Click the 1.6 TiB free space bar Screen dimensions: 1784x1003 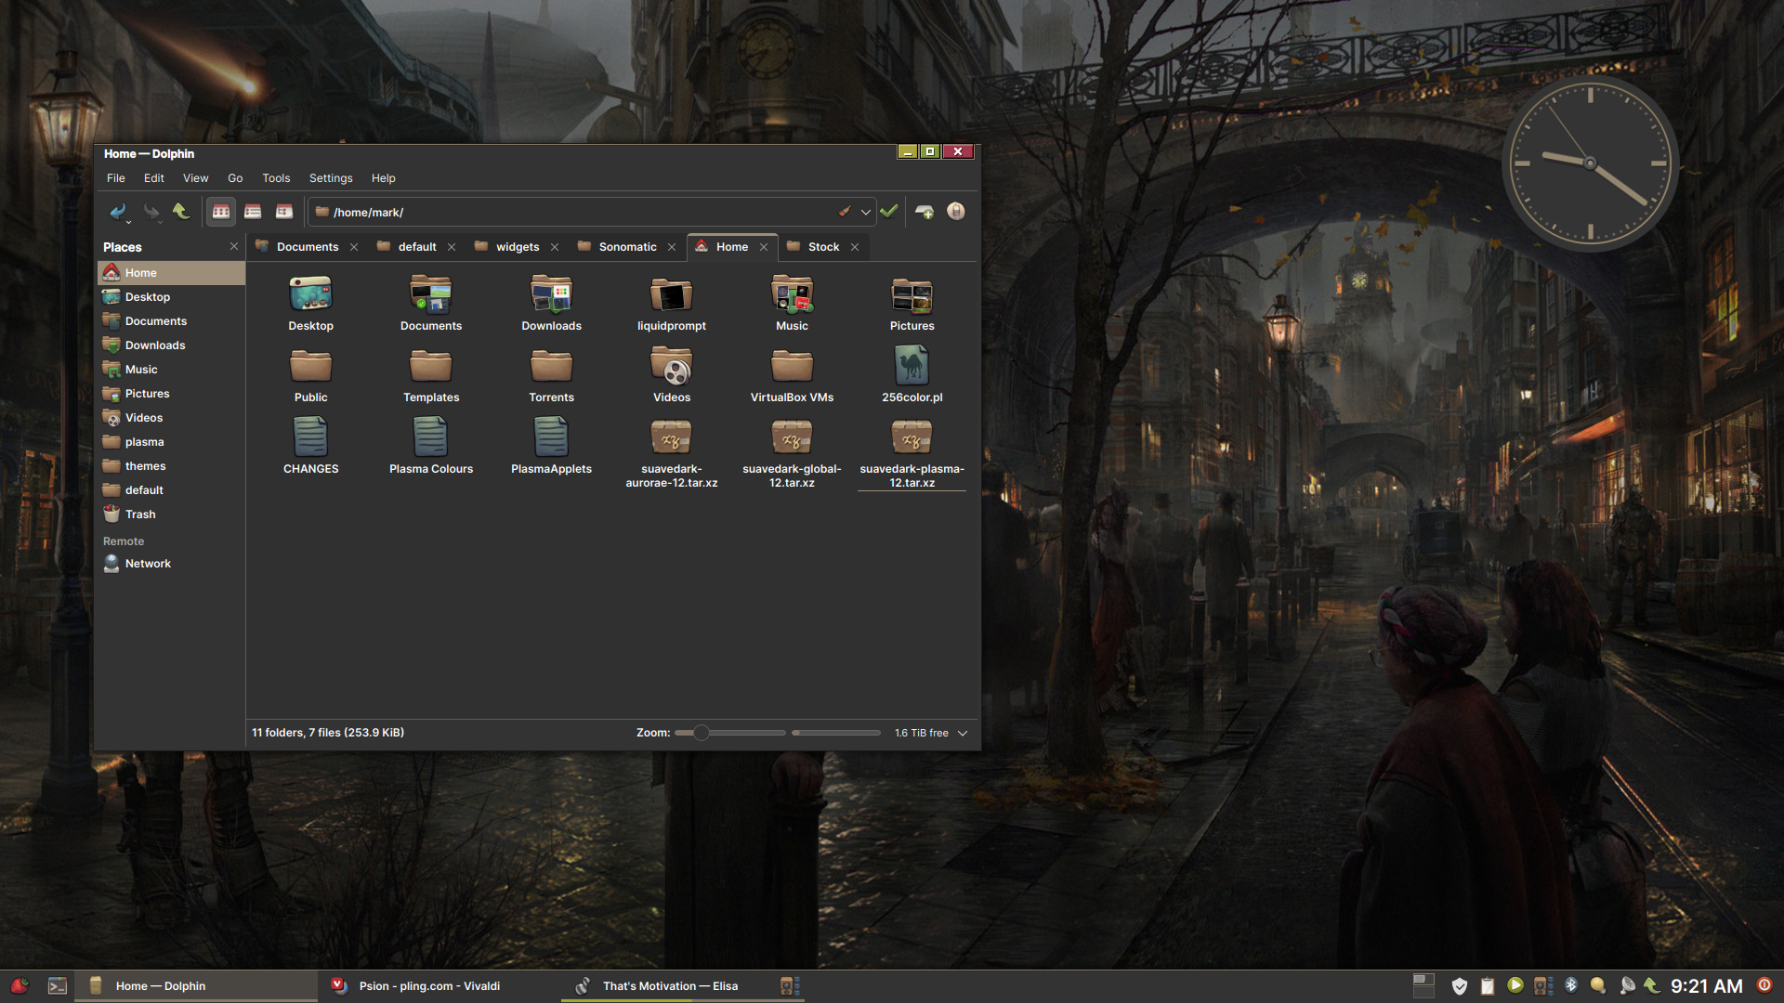(836, 733)
